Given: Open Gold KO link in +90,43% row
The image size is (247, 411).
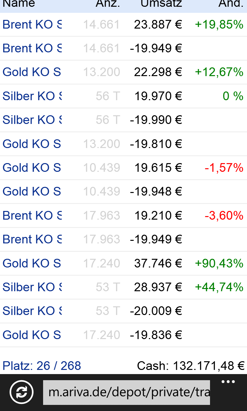Looking at the screenshot, I should click(32, 263).
